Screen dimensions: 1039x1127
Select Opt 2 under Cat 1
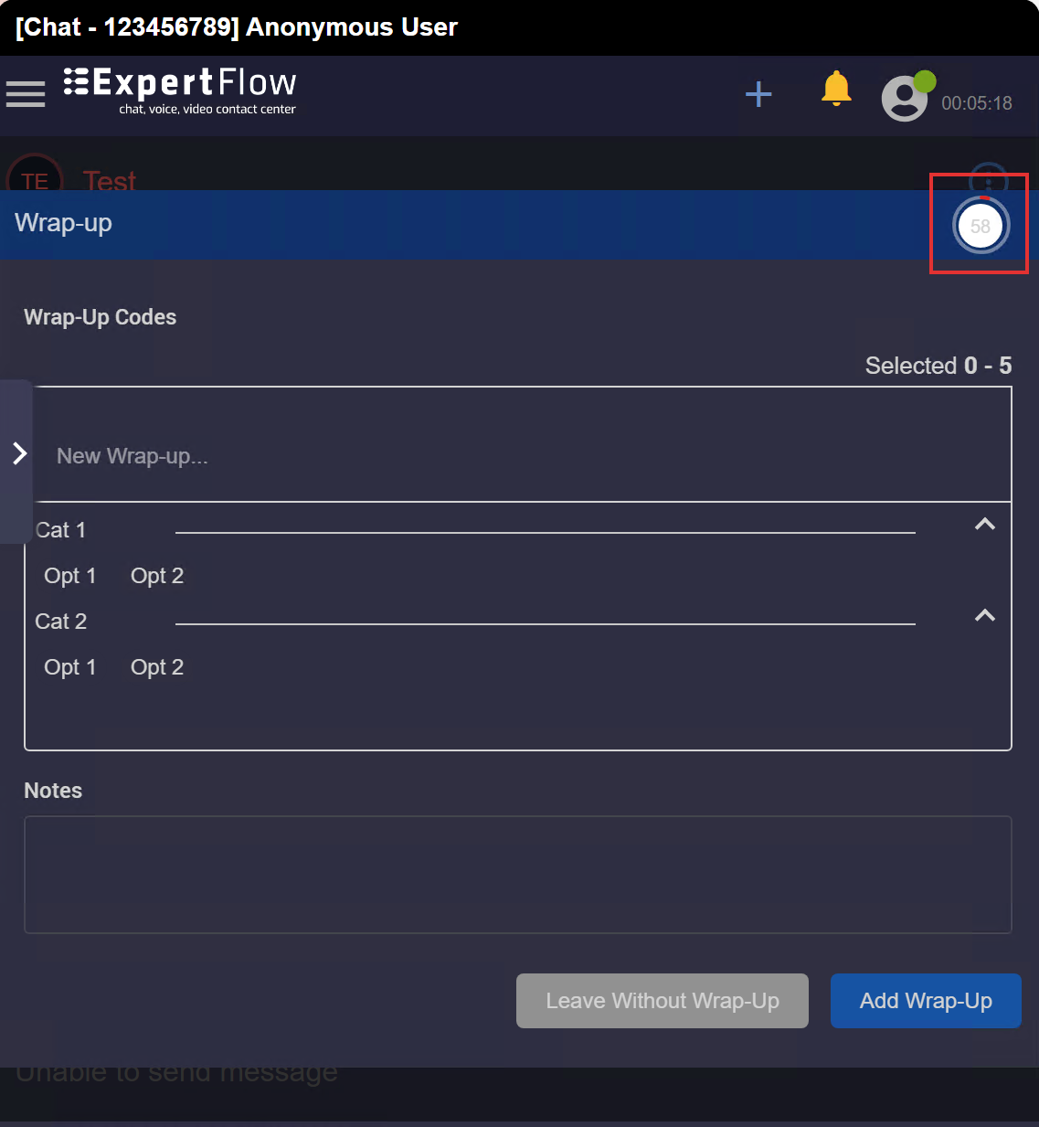[156, 576]
